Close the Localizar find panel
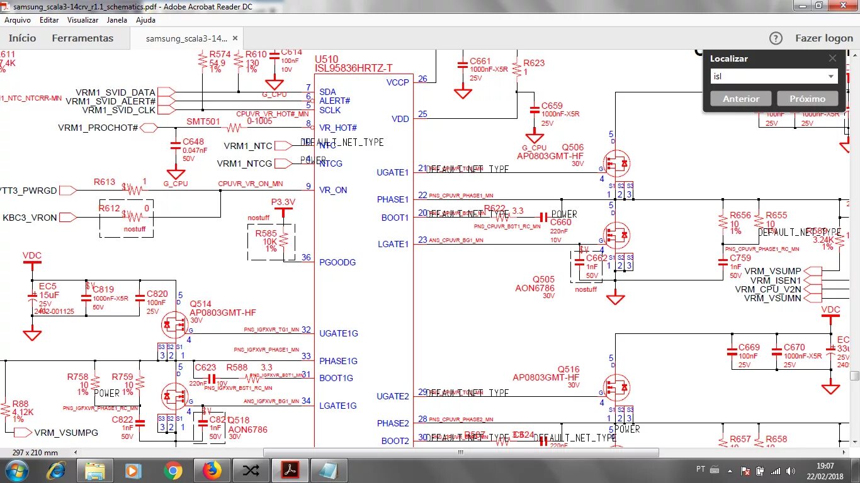 pos(832,58)
